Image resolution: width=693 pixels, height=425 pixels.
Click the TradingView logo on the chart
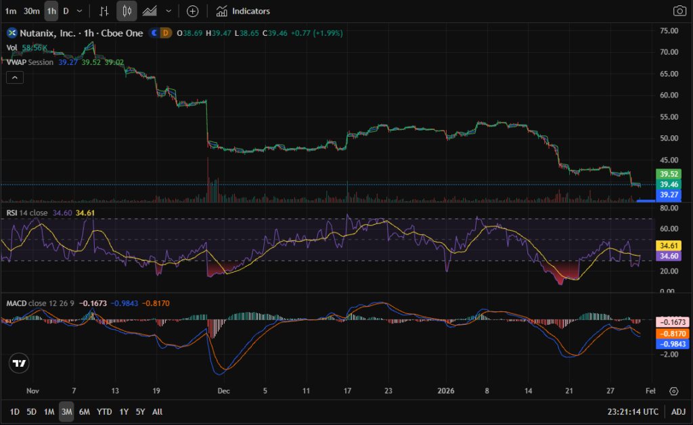(20, 363)
